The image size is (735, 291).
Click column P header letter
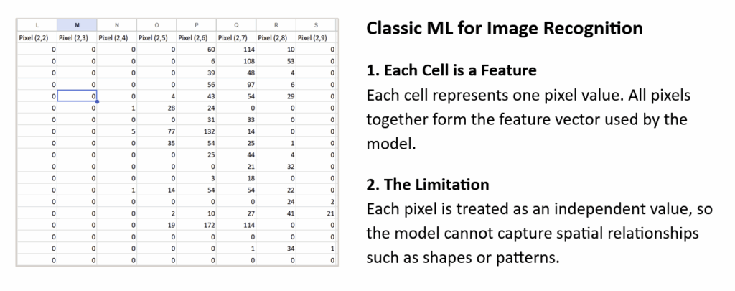[196, 25]
